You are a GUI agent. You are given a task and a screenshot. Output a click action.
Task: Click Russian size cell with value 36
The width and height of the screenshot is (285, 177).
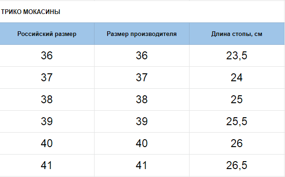[47, 56]
